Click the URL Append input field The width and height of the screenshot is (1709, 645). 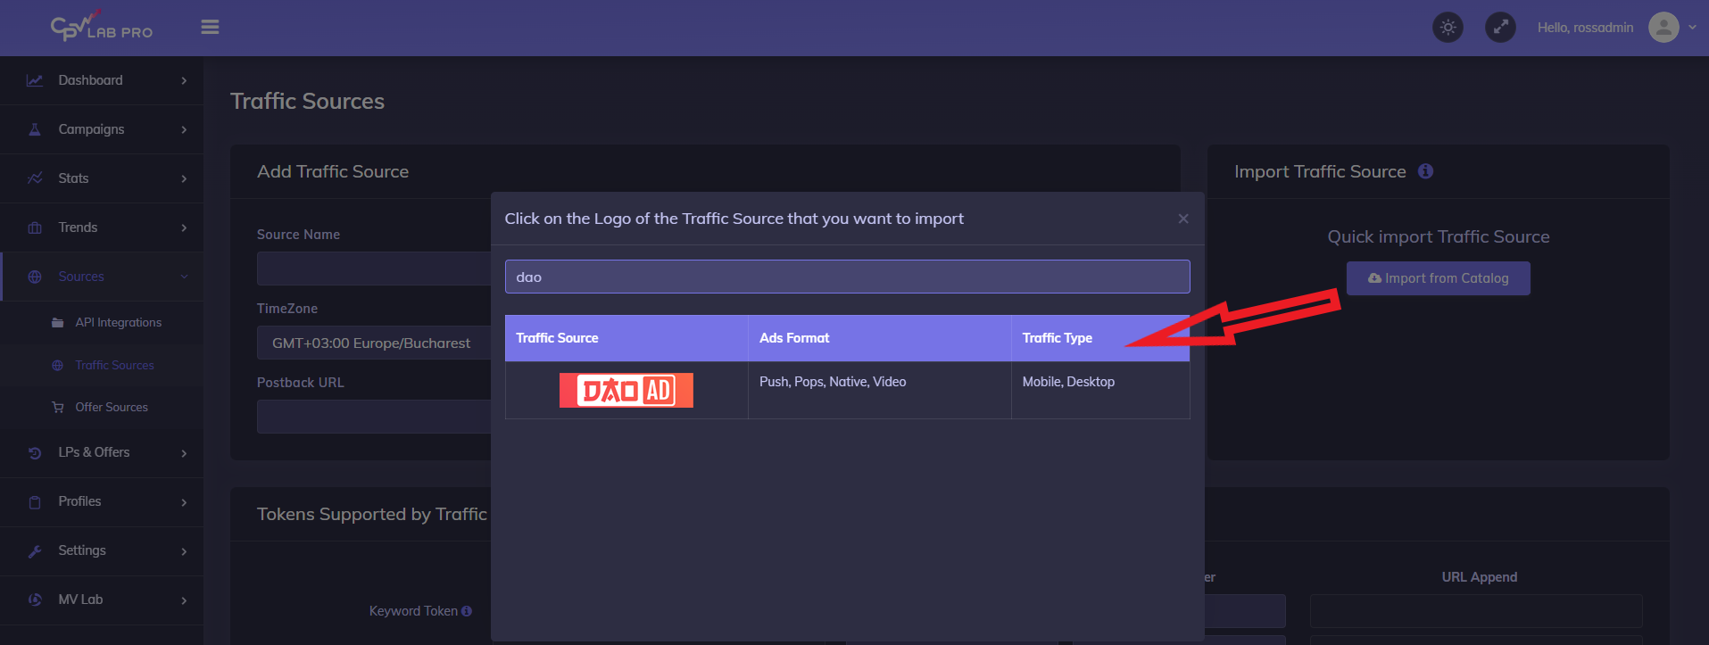coord(1476,611)
